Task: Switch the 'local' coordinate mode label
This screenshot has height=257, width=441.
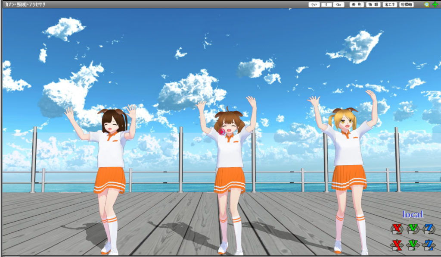Action: [413, 214]
